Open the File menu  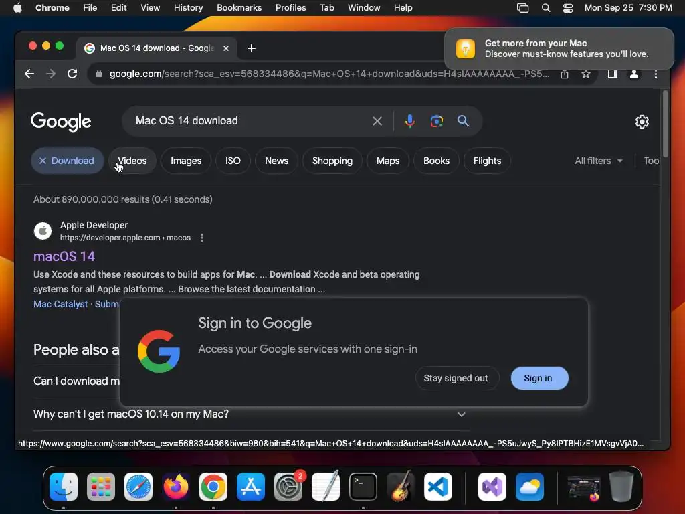pos(90,8)
